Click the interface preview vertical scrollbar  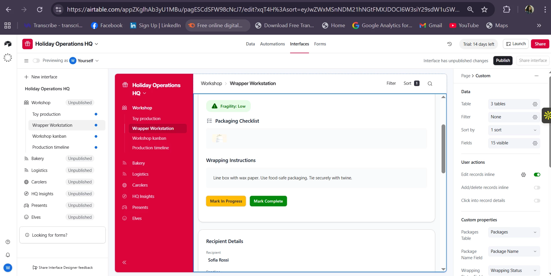(443, 149)
